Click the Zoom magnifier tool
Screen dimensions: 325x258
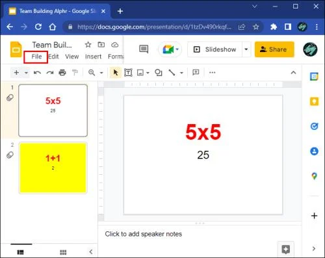(92, 72)
